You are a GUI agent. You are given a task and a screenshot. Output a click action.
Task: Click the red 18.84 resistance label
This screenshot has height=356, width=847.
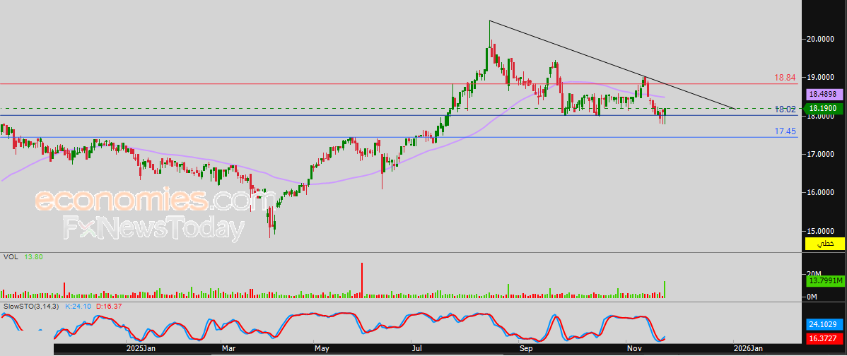tap(785, 78)
